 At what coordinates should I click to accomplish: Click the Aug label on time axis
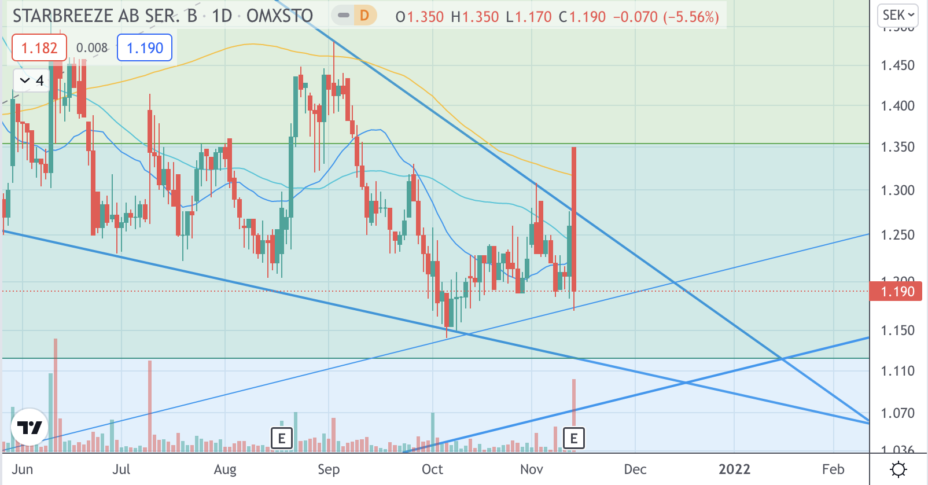225,469
